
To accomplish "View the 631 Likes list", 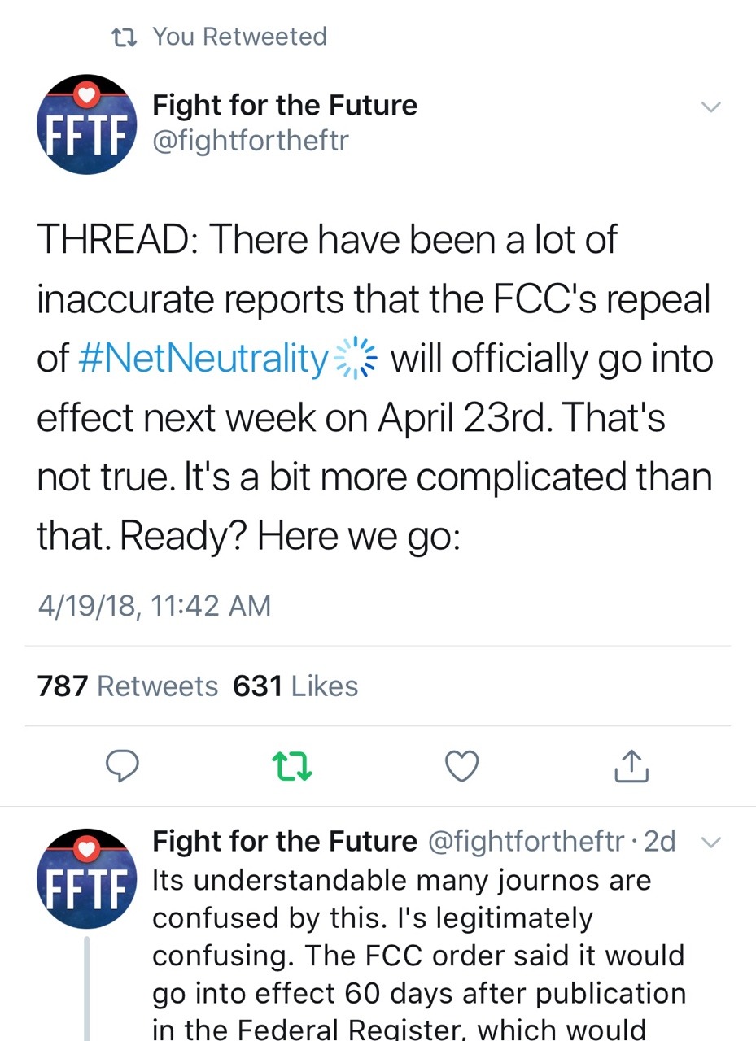I will 295,686.
